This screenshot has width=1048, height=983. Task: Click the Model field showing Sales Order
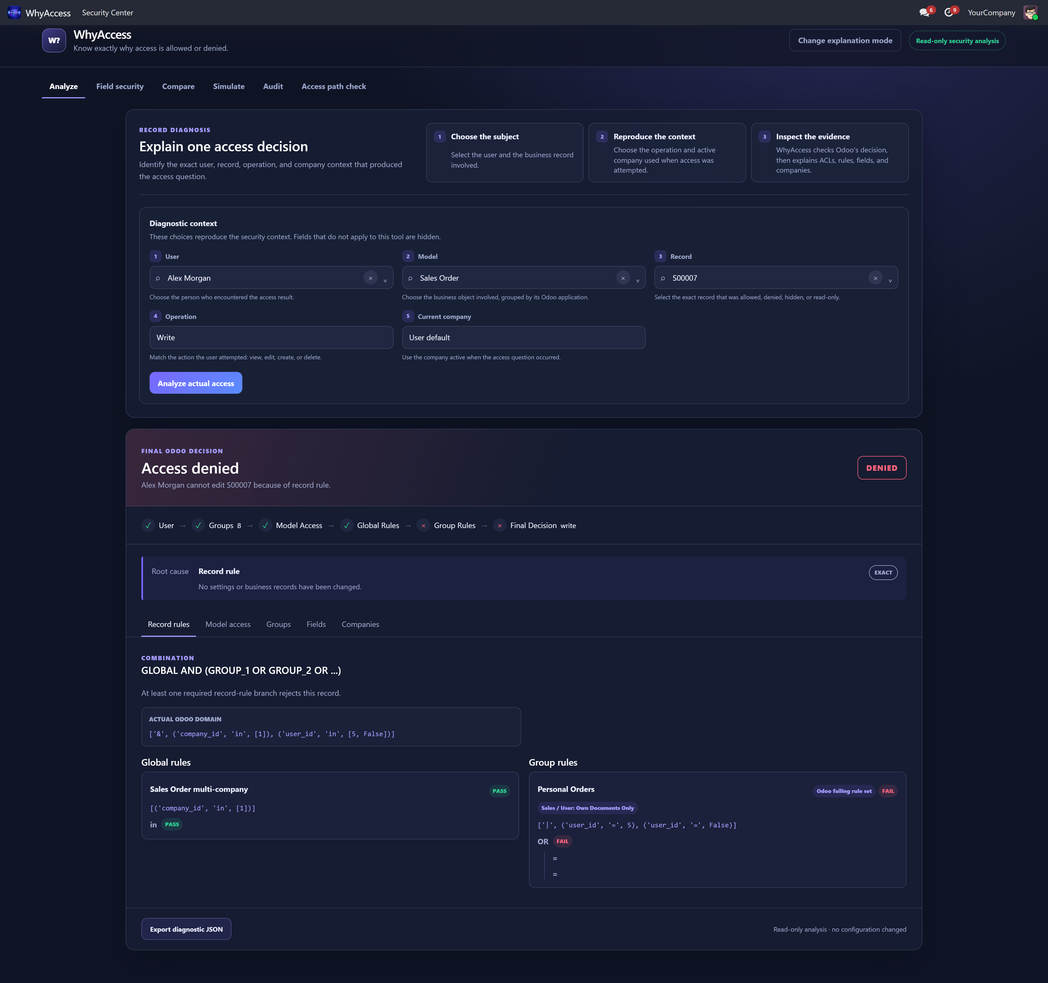click(x=523, y=278)
